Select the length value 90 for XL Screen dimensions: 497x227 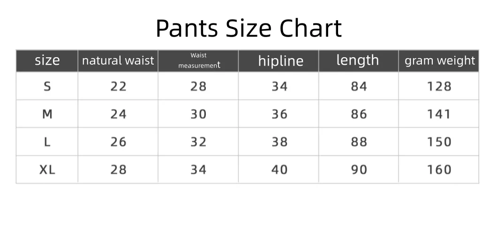[x=359, y=169]
